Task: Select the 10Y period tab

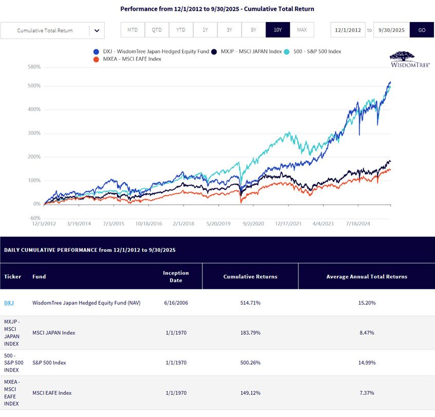Action: [278, 30]
